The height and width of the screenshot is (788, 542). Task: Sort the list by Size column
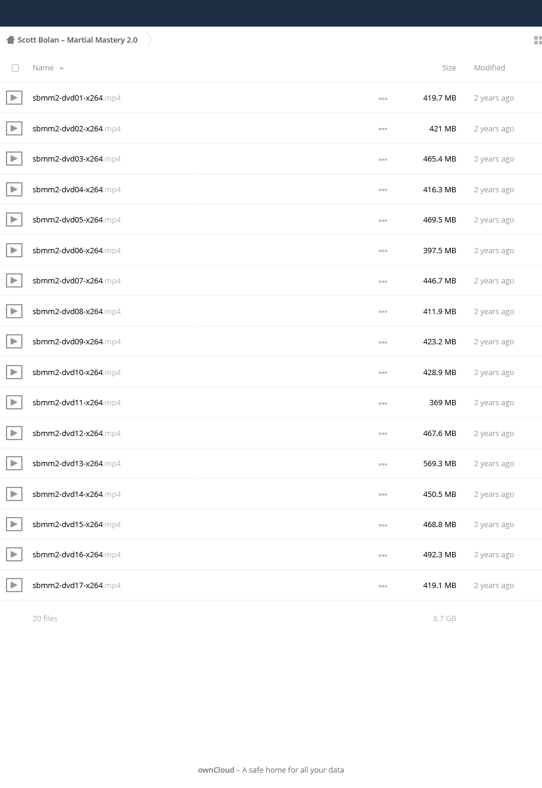(449, 67)
